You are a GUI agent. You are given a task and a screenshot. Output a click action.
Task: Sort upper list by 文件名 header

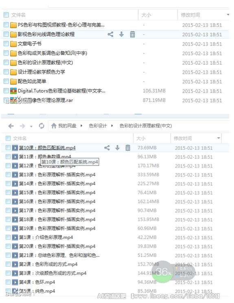18,15
